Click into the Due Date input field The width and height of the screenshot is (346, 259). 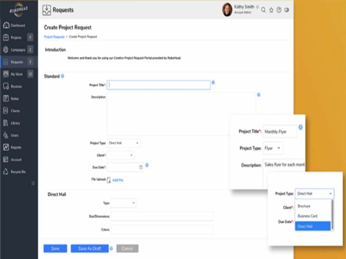[125, 167]
